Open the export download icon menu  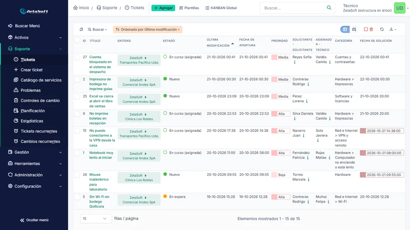coord(393,29)
